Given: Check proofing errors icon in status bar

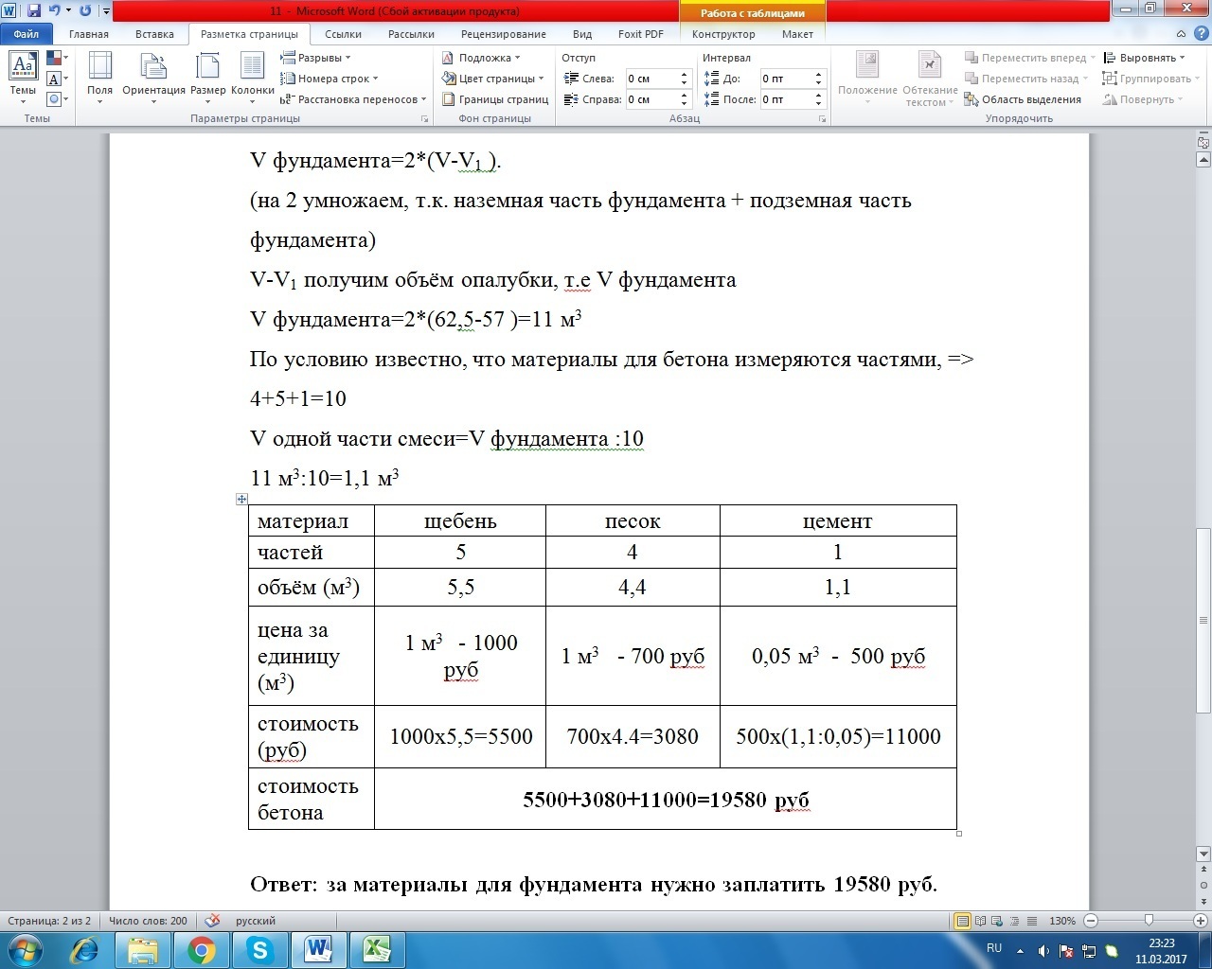Looking at the screenshot, I should coord(212,921).
